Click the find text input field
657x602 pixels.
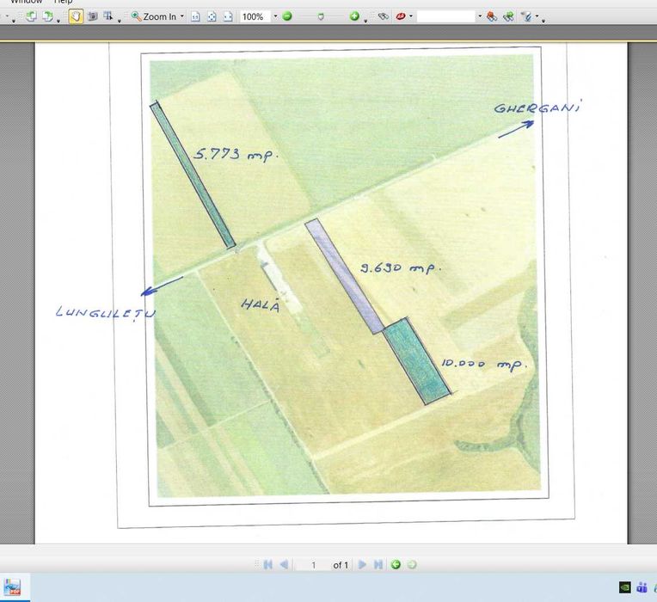(446, 16)
